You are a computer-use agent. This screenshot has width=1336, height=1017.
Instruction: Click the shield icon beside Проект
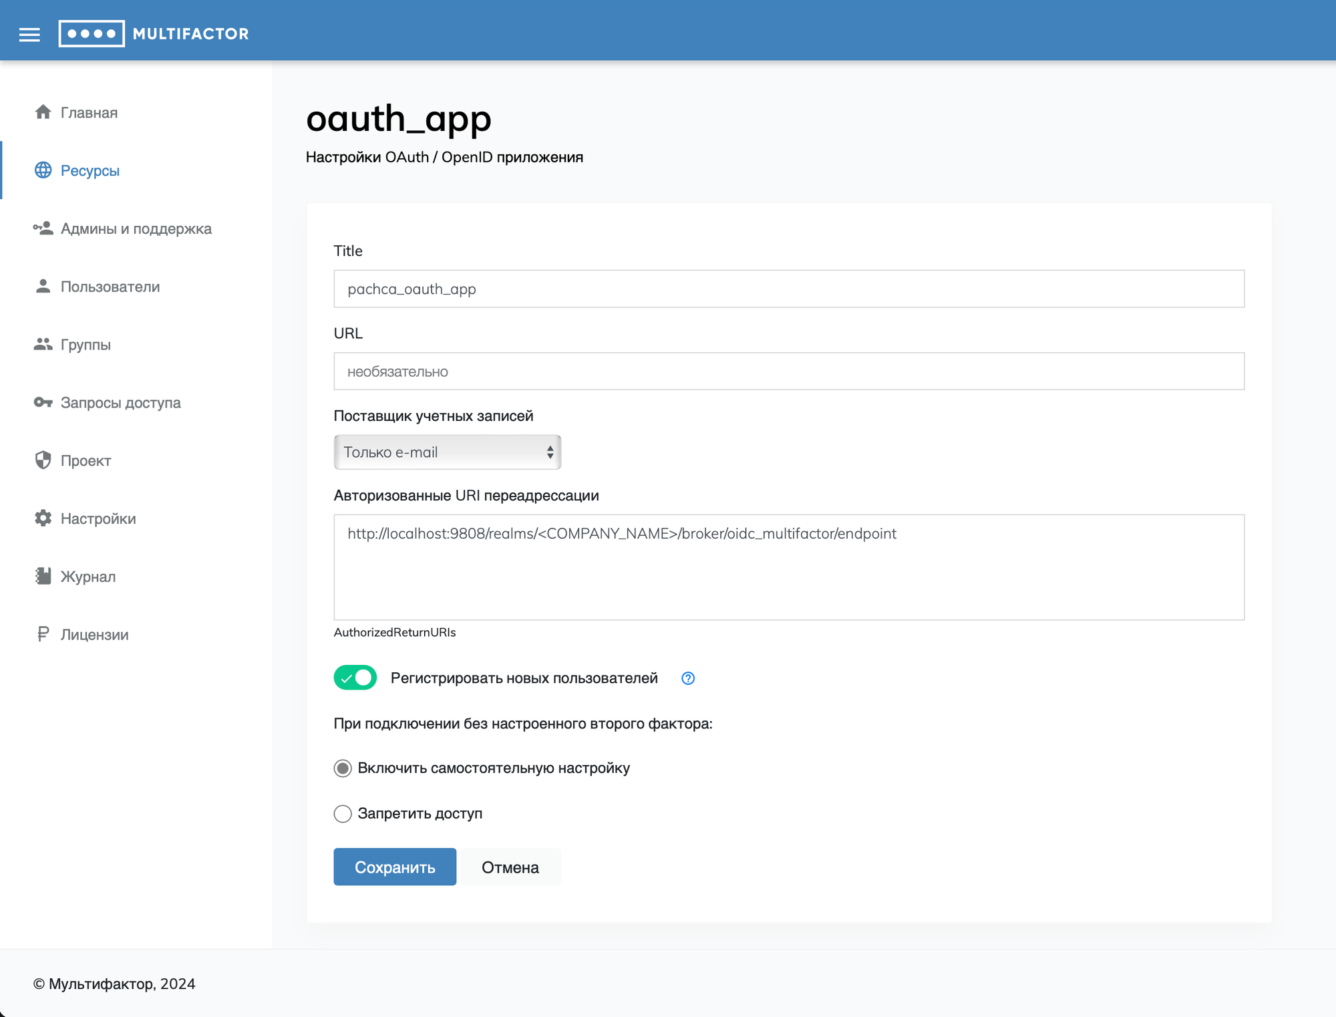[x=43, y=460]
